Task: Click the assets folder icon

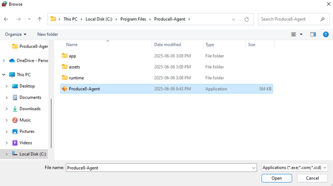Action: point(64,67)
